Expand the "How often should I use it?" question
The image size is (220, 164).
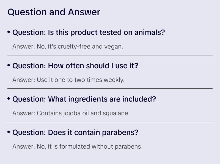tap(75, 66)
